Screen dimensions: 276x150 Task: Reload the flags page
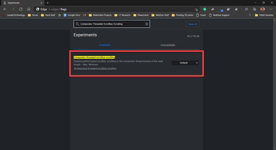[21, 9]
